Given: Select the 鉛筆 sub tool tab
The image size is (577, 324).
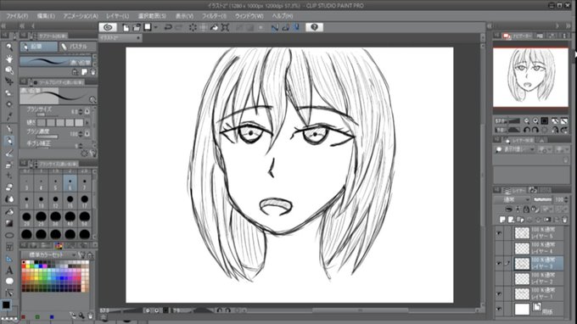Looking at the screenshot, I should coord(39,47).
